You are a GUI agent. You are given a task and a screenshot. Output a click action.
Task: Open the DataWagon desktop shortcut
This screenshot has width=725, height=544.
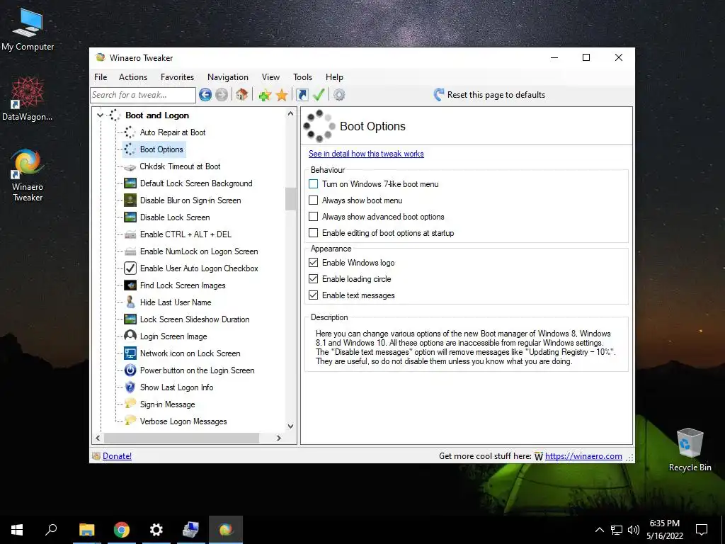[28, 99]
